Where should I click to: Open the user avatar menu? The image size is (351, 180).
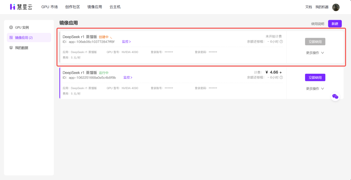[336, 7]
